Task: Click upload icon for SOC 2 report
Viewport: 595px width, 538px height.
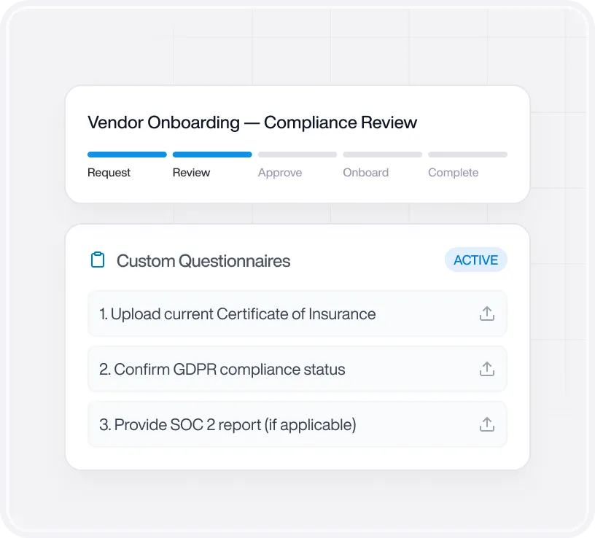Action: pos(487,424)
